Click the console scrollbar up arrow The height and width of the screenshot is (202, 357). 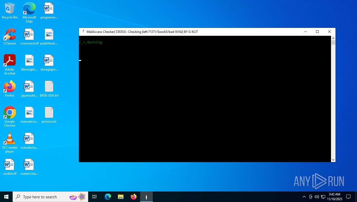pos(333,38)
